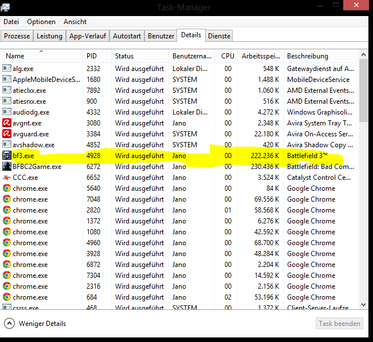Click memory value 222.236 K
The height and width of the screenshot is (342, 373).
[265, 156]
